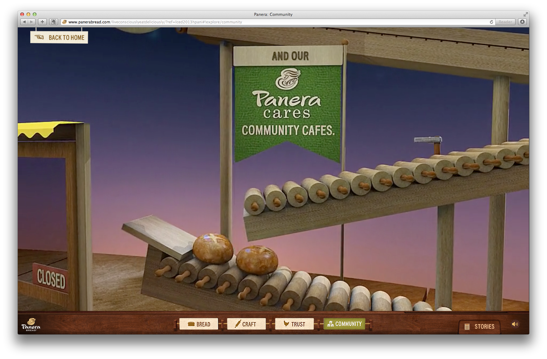
Task: Enter fullscreen with the window expand arrows
Action: (x=525, y=14)
